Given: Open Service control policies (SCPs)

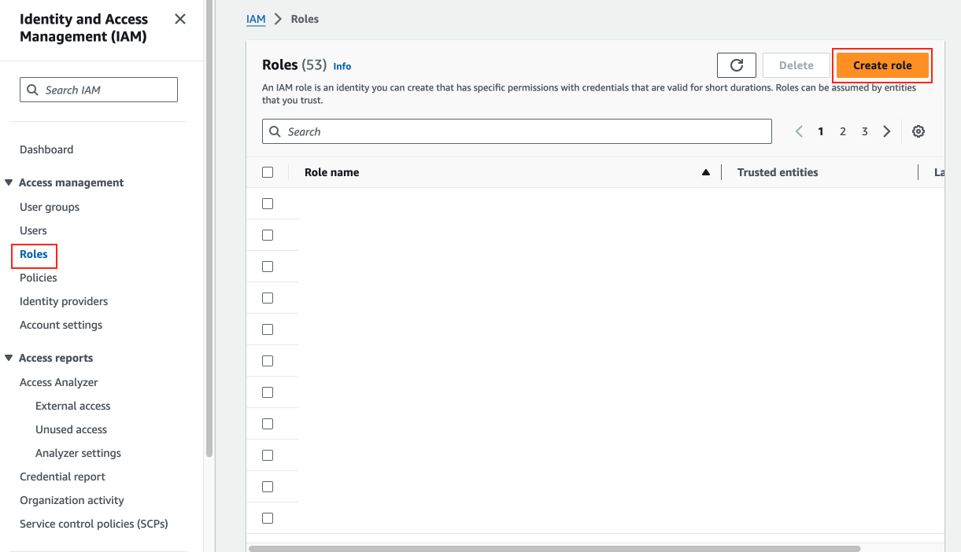Looking at the screenshot, I should [94, 524].
